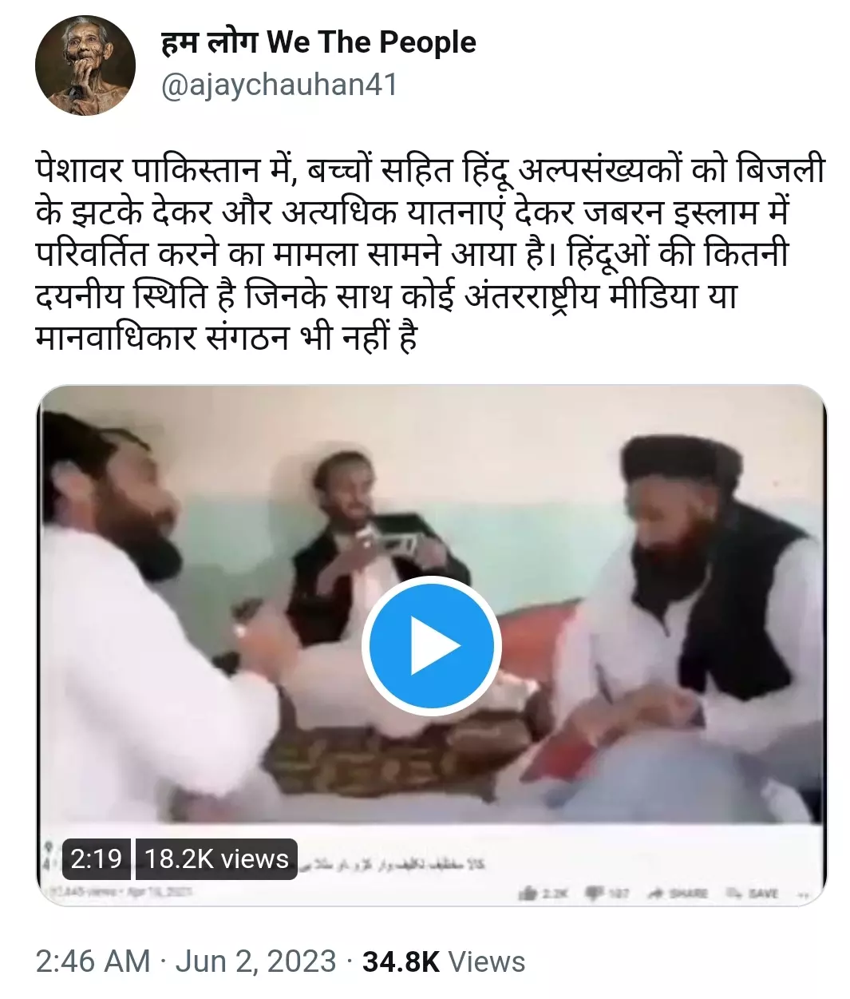Image resolution: width=850 pixels, height=999 pixels.
Task: Open the account's profile picture
Action: click(85, 65)
